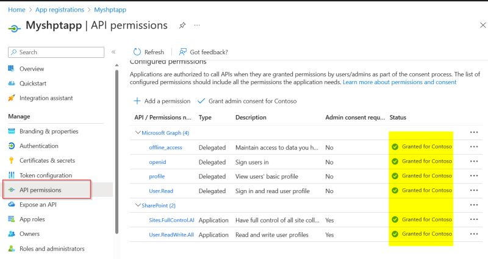Click the Home breadcrumb link

[16, 10]
